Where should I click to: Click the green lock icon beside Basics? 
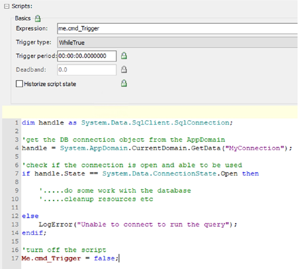coord(37,18)
